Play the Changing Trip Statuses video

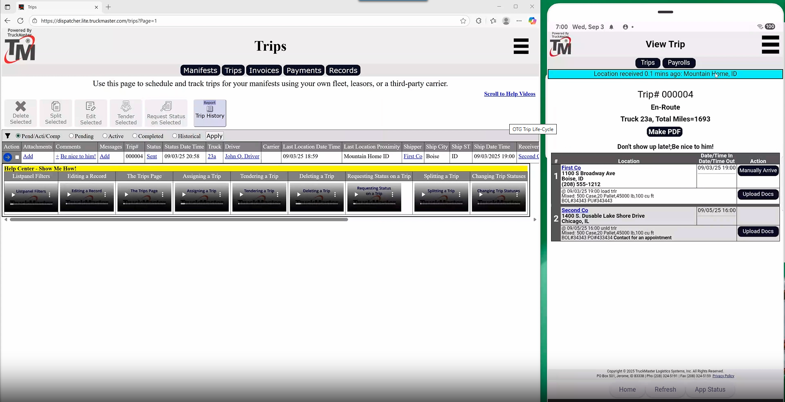pos(481,195)
